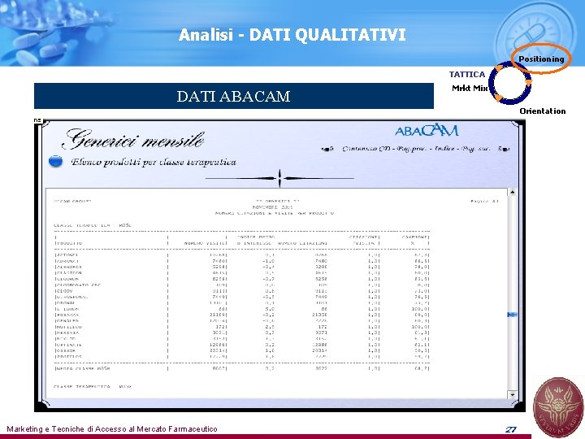This screenshot has width=585, height=439.
Task: Click the Generici mensile heading
Action: 133,139
